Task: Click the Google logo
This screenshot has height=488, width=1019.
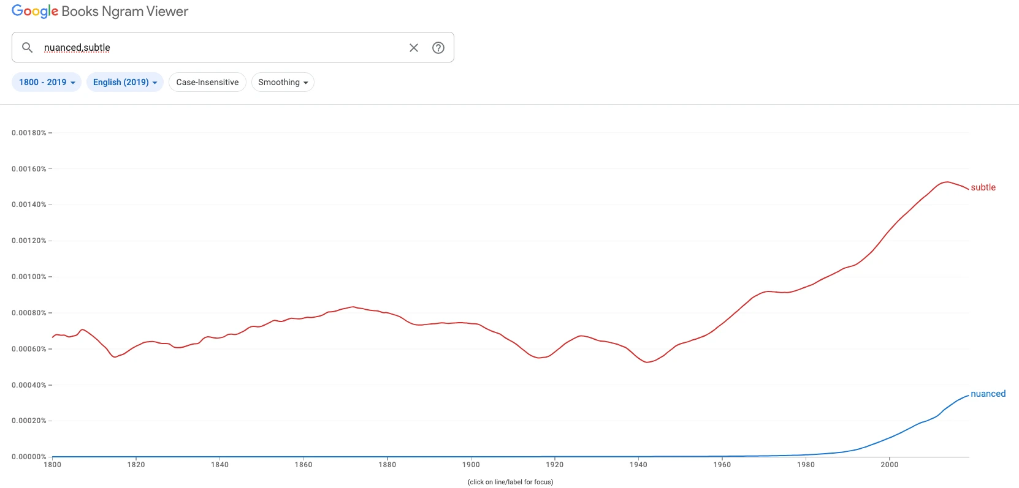Action: tap(35, 12)
